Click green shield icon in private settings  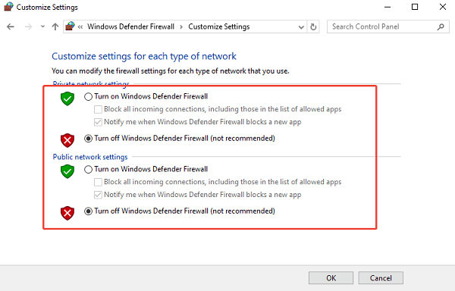[67, 99]
